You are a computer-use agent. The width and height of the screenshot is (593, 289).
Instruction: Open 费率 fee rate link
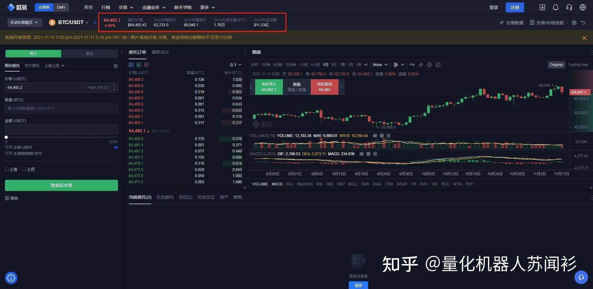pos(12,198)
